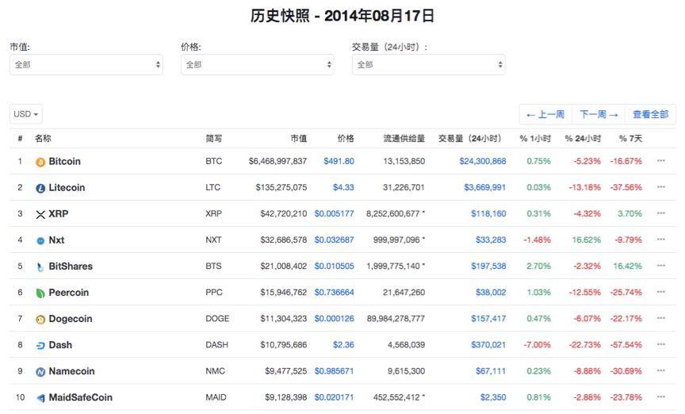Open the Peercoin name link
The width and height of the screenshot is (685, 414).
pyautogui.click(x=69, y=293)
